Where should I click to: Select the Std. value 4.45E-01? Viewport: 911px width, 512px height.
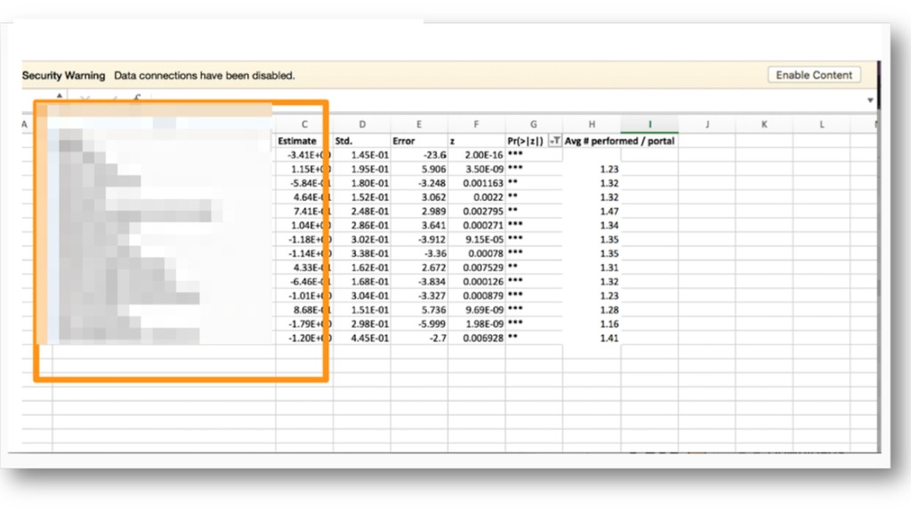tap(362, 338)
